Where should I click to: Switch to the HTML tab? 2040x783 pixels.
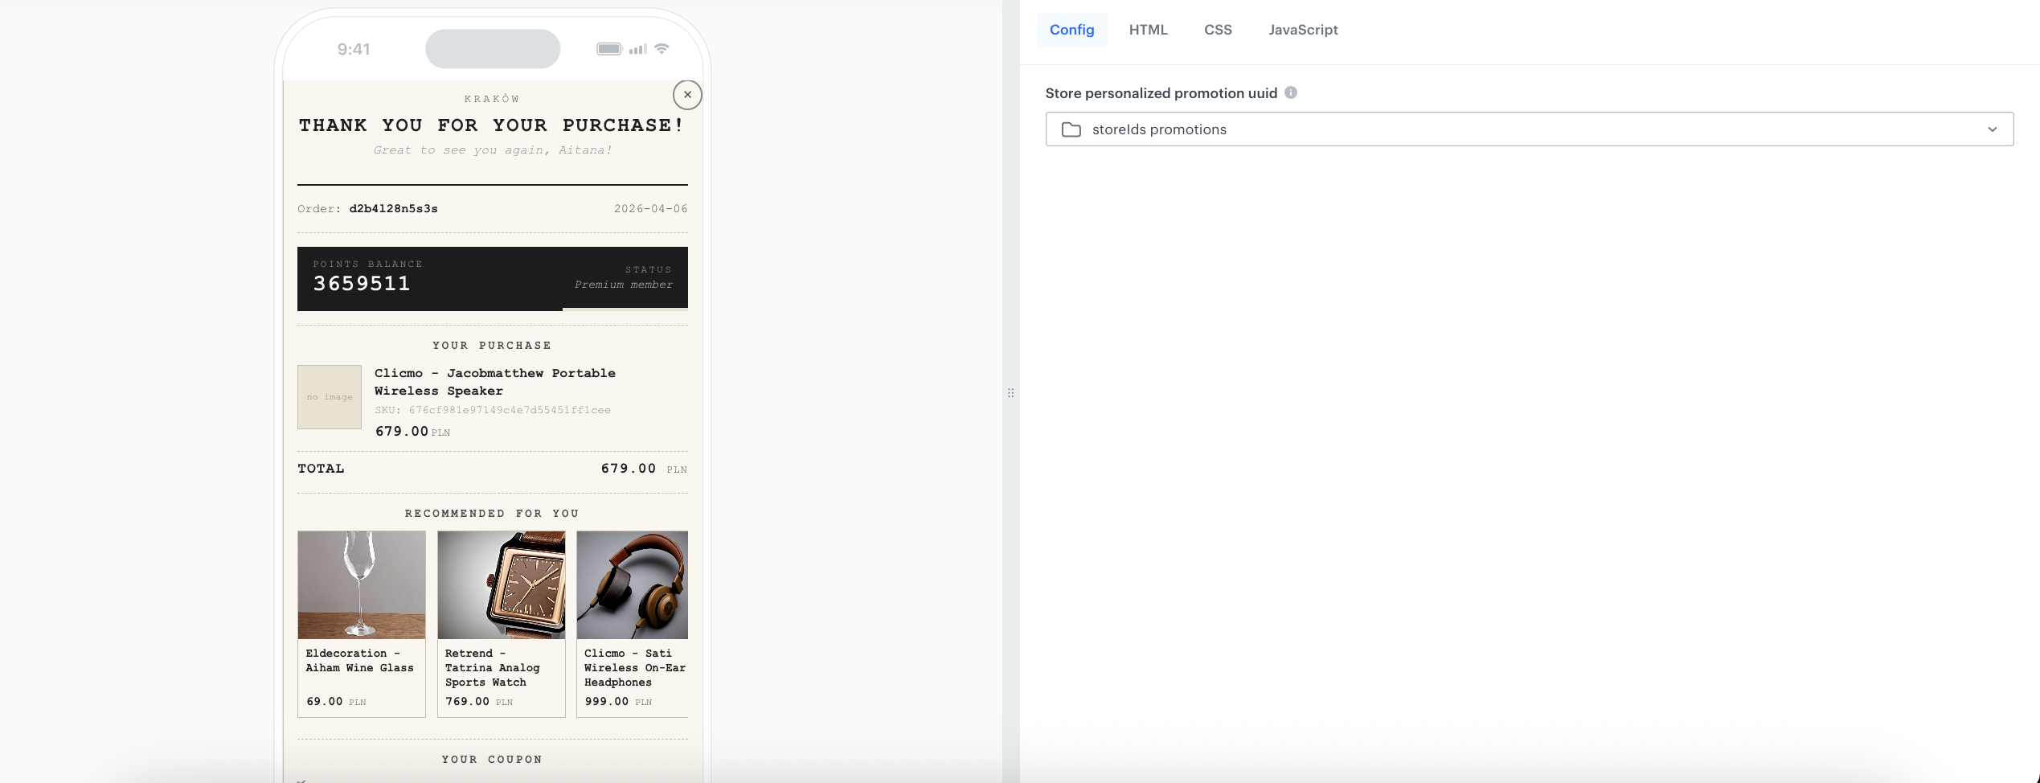(x=1149, y=29)
